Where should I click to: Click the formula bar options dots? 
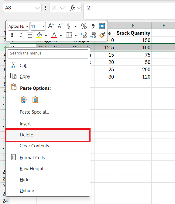tap(45, 8)
